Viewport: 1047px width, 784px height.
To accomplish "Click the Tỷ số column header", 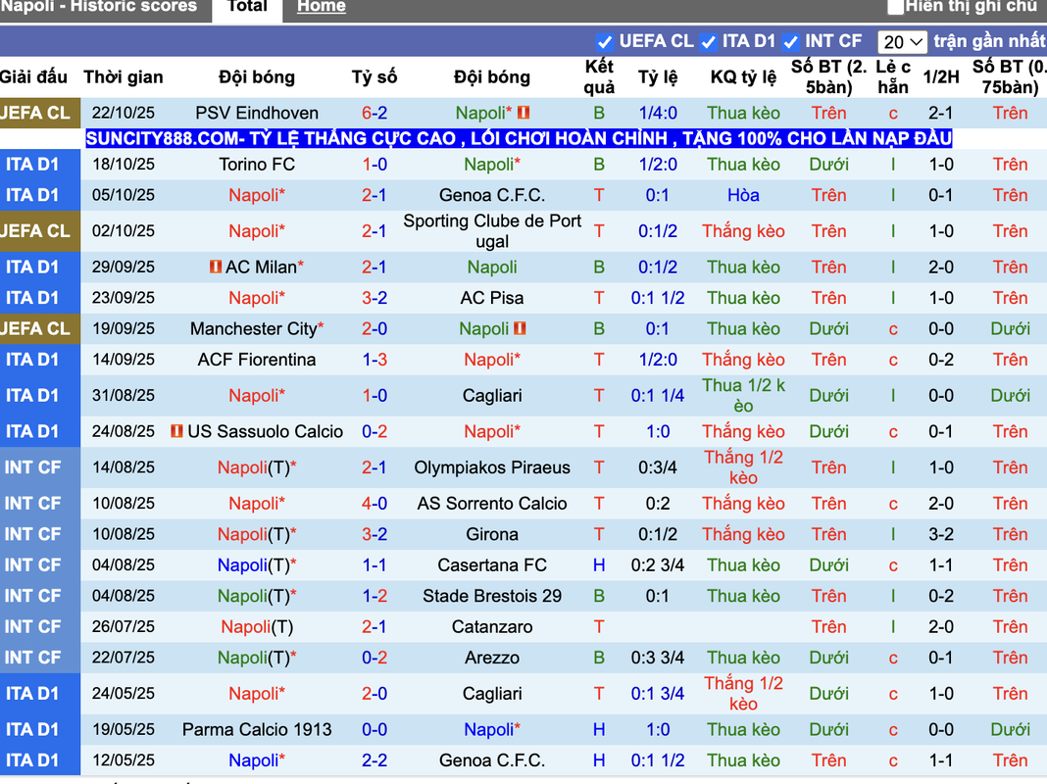I will tap(374, 77).
